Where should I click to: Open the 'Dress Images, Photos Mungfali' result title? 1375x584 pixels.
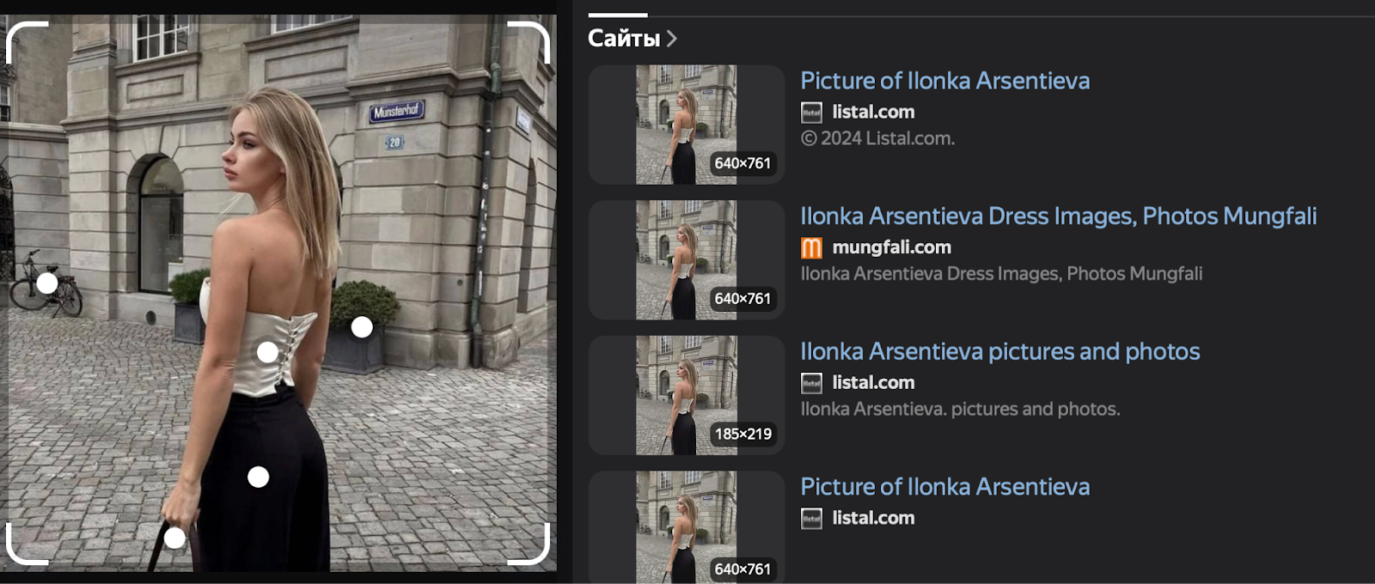[1058, 216]
